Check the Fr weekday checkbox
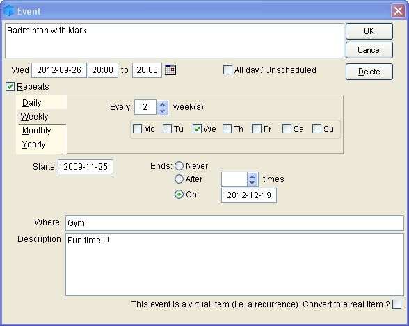Screen dimensions: 409x326 [x=257, y=129]
